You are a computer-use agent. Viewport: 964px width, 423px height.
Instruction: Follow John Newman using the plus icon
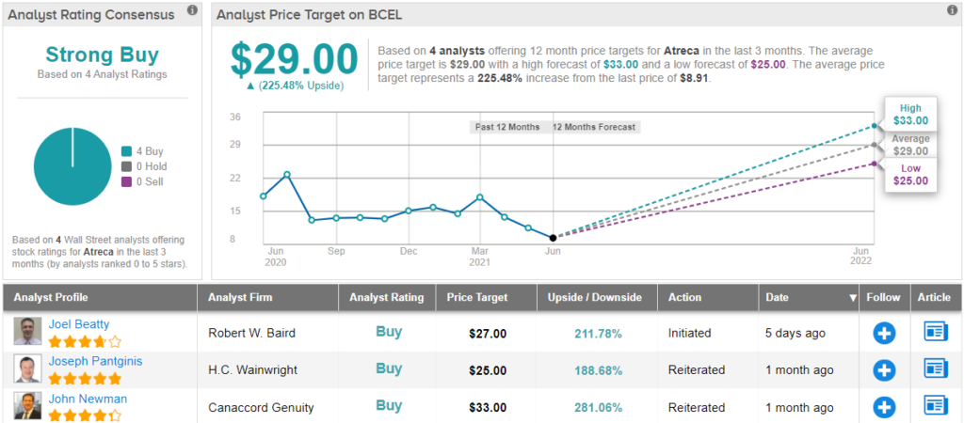[884, 407]
